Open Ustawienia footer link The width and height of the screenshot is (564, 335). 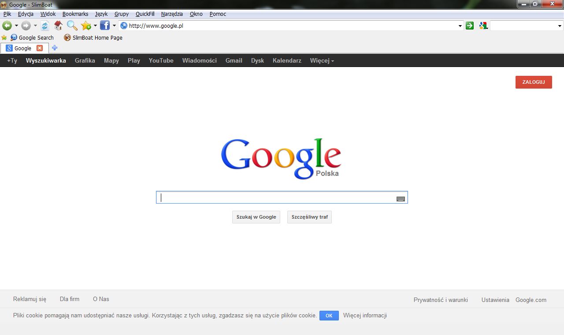pos(495,300)
